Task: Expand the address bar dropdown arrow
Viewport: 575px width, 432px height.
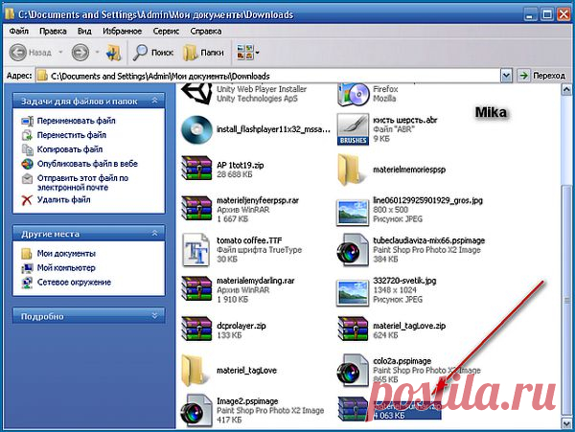Action: click(505, 75)
